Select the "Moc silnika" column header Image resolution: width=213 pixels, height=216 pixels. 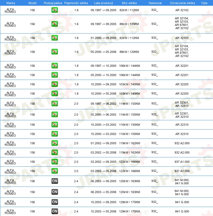point(129,3)
